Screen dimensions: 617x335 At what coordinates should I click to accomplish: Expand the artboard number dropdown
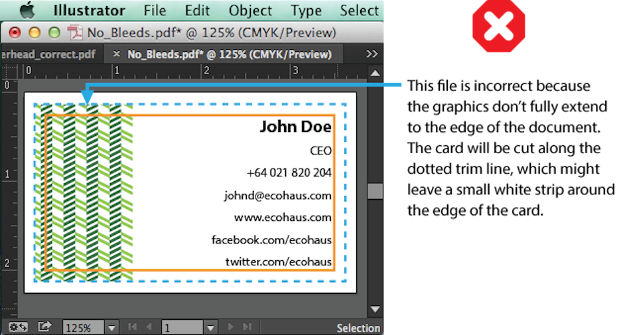pyautogui.click(x=210, y=328)
